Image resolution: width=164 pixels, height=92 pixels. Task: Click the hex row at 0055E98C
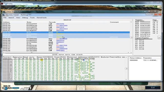[x=49, y=61]
